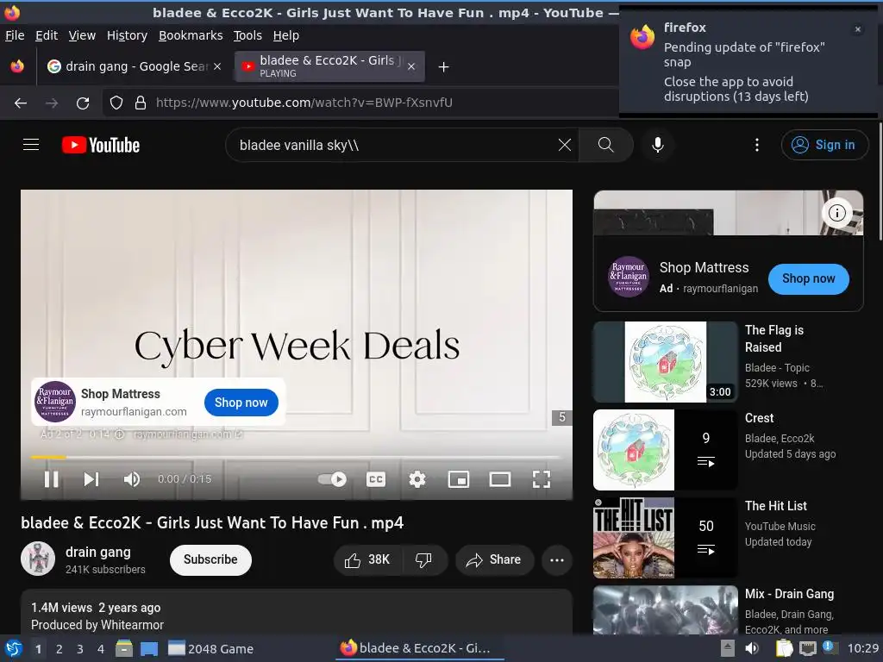The image size is (883, 662).
Task: Click Shop now in sidebar ad
Action: coord(808,278)
